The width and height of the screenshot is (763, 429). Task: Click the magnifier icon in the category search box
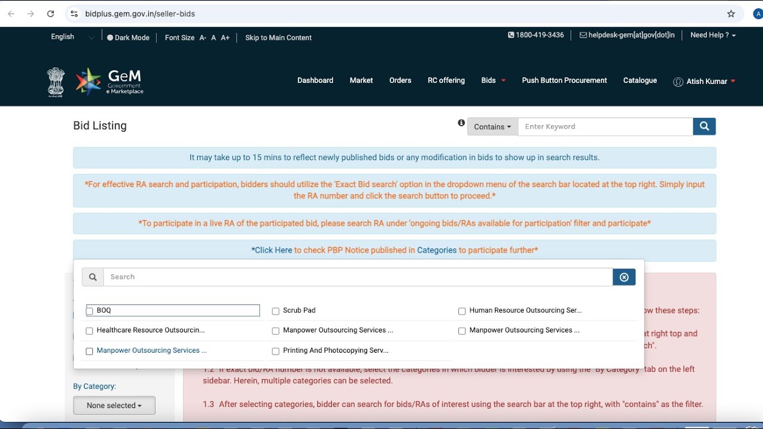(93, 277)
